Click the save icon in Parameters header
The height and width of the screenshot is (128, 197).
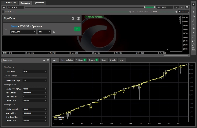pyautogui.click(x=48, y=60)
